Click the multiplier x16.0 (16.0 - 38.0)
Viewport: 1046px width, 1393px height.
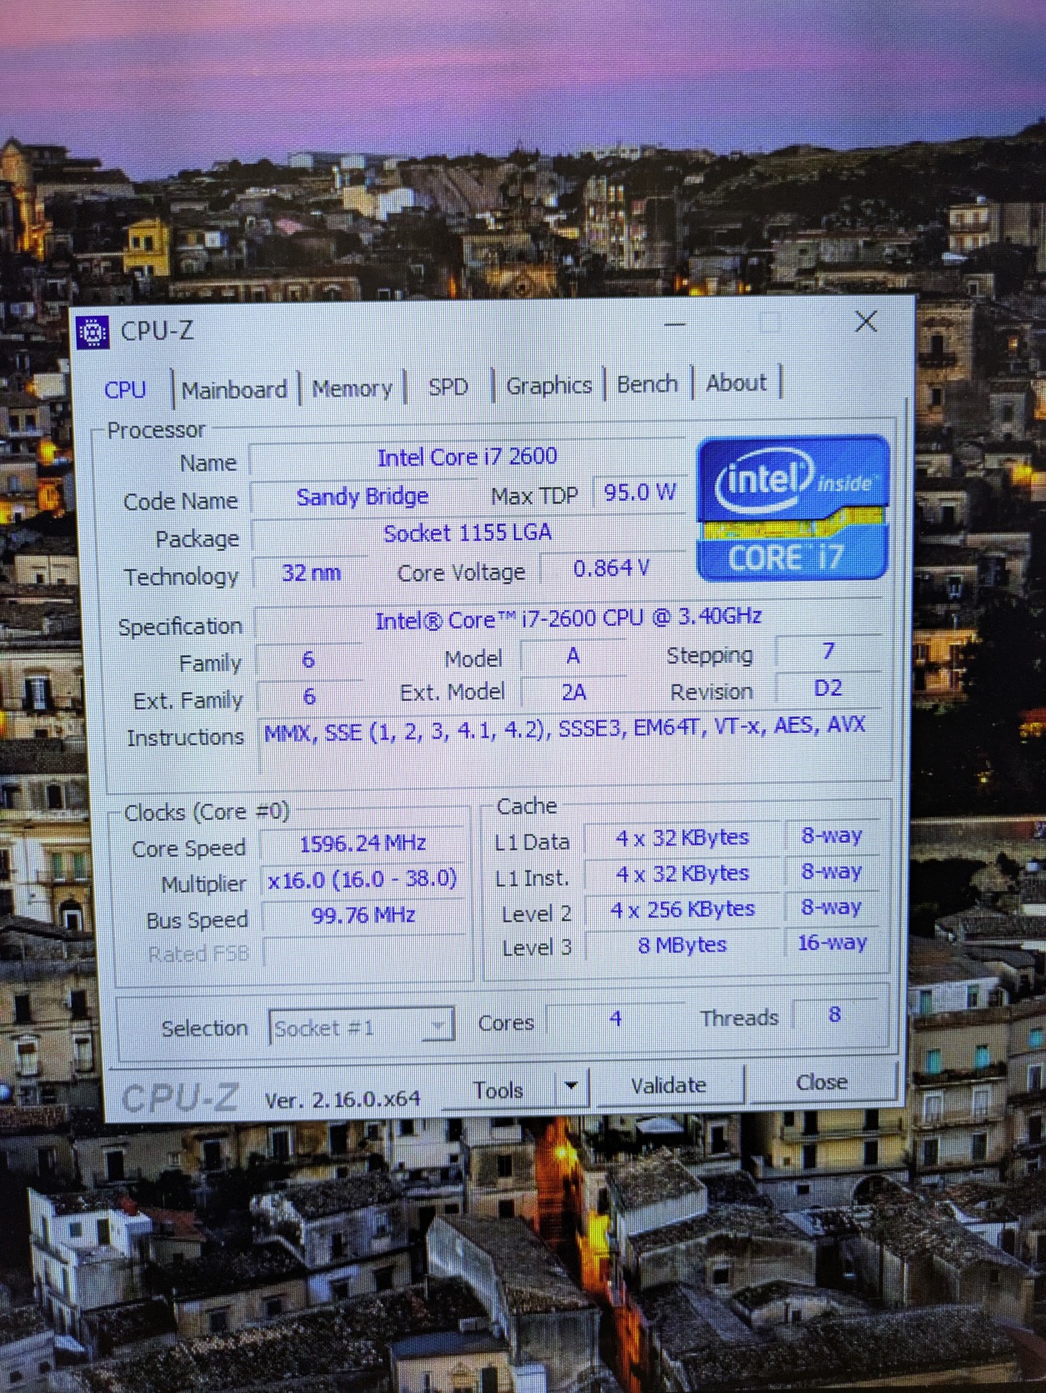point(363,879)
